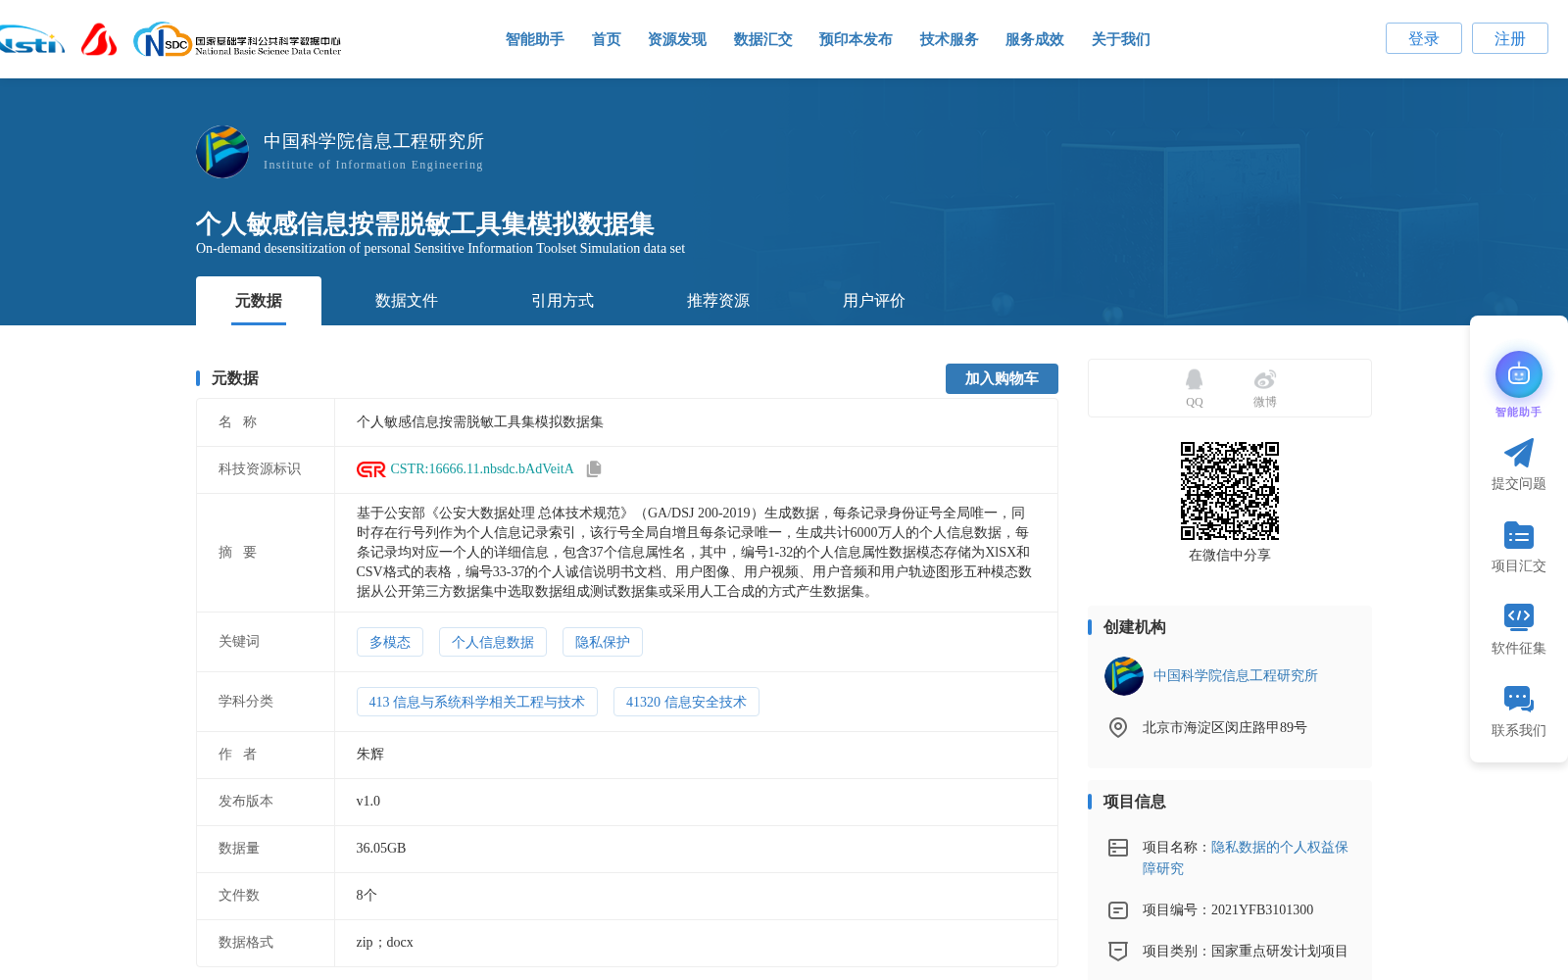Click the 注册 button
Image resolution: width=1568 pixels, height=980 pixels.
coord(1510,38)
